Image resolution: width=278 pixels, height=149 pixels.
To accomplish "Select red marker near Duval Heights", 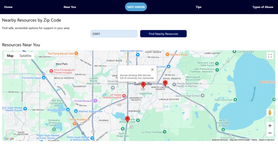I will [x=165, y=83].
